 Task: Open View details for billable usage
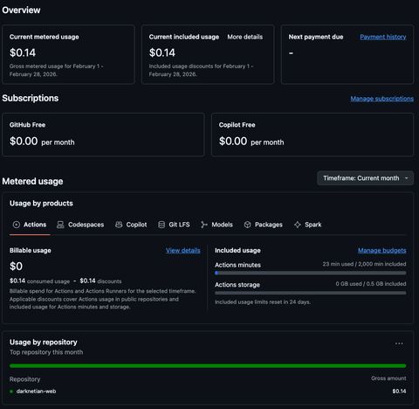pos(183,251)
